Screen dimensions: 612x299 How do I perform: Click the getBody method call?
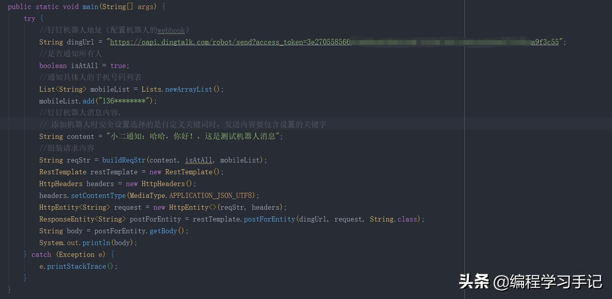(163, 231)
